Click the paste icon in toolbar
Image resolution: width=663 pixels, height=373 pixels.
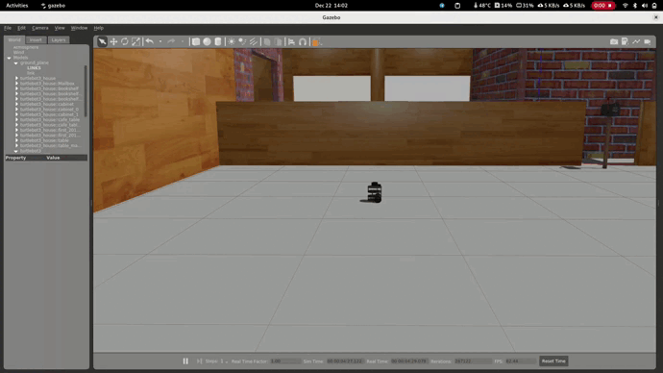(279, 41)
